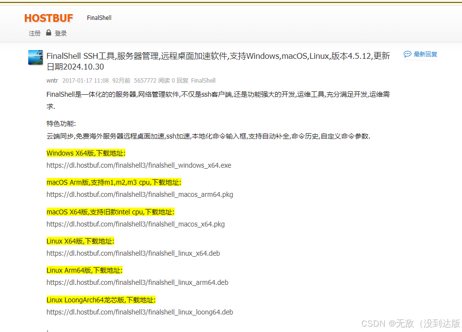
Task: Click the lock icon beside 登录
Action: click(x=49, y=33)
